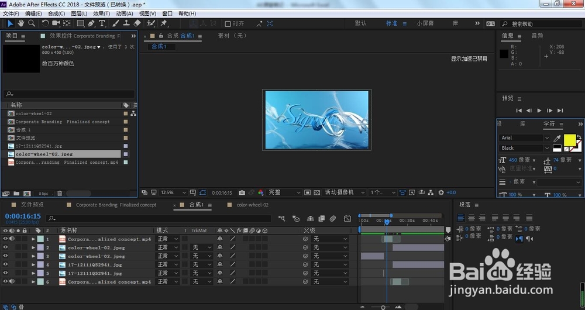This screenshot has width=585, height=310.
Task: Open 文件(F) menu
Action: click(11, 13)
